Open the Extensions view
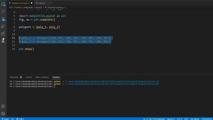Screen dimensions: 213x120 pos(3,33)
